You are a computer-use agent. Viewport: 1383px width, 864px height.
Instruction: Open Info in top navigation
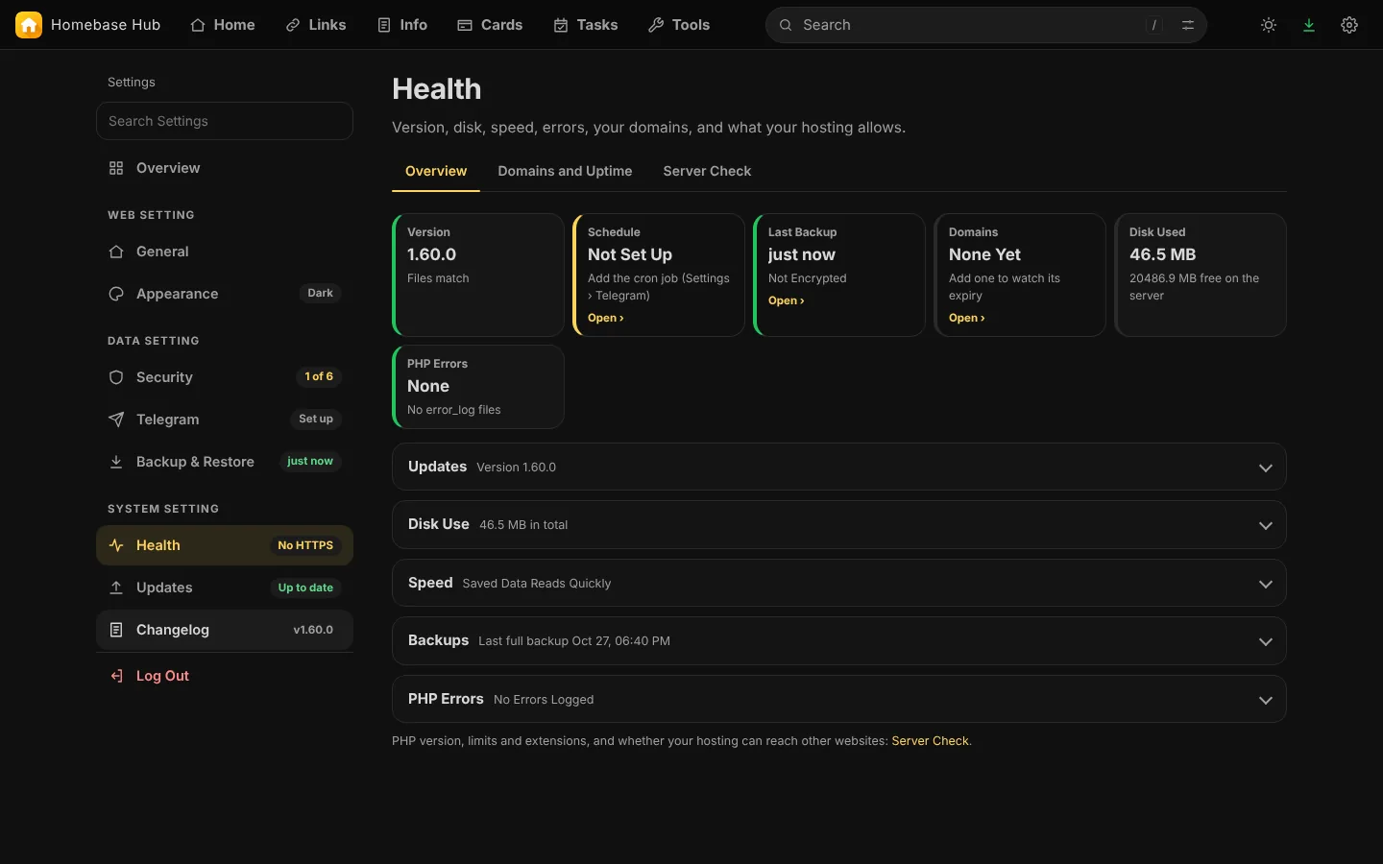pos(402,25)
